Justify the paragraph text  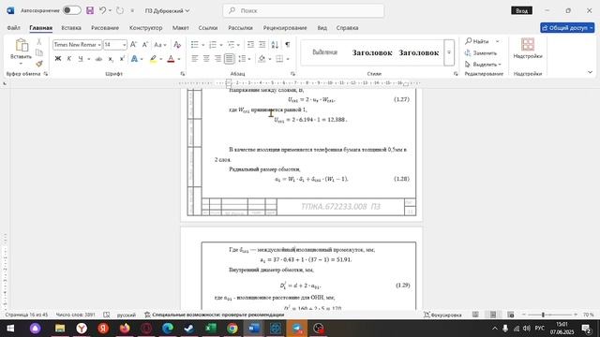pyautogui.click(x=229, y=59)
